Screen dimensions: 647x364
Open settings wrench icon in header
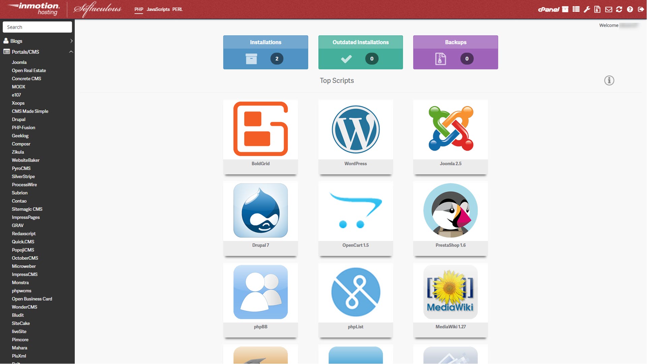click(x=587, y=9)
